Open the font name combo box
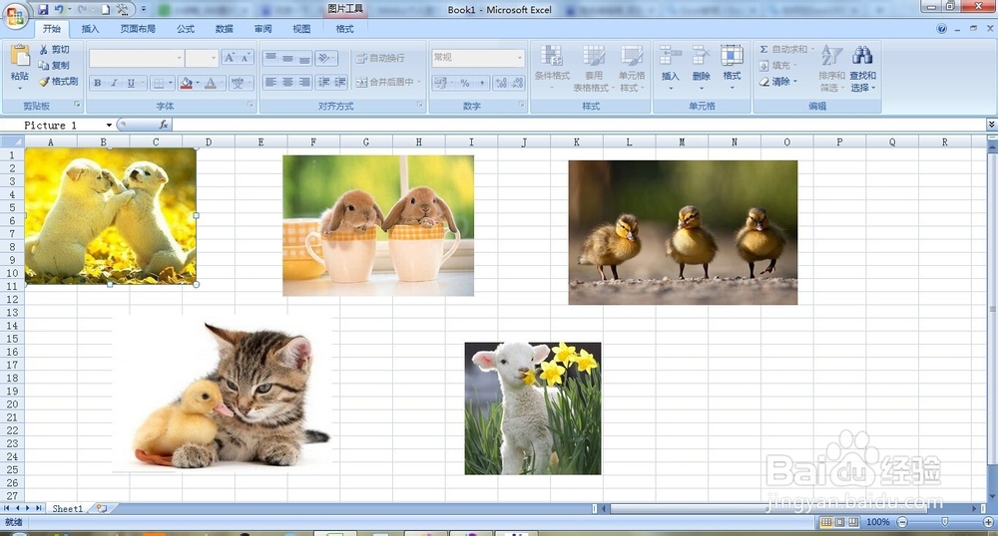This screenshot has height=536, width=998. (x=136, y=58)
